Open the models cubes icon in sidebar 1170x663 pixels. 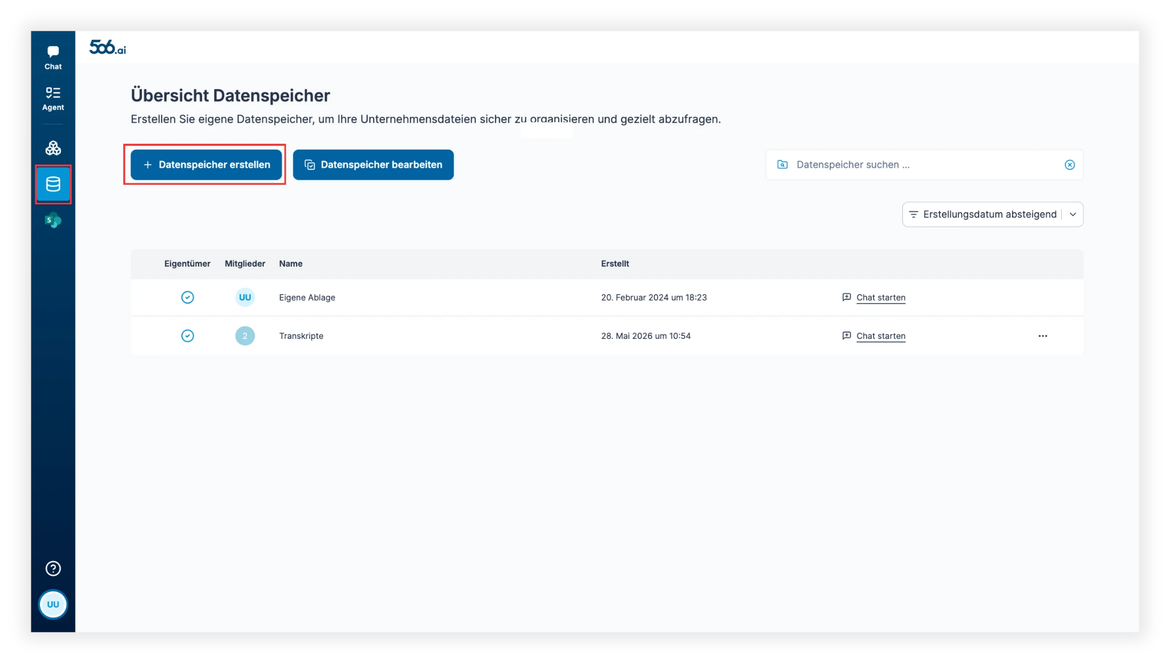click(x=53, y=148)
